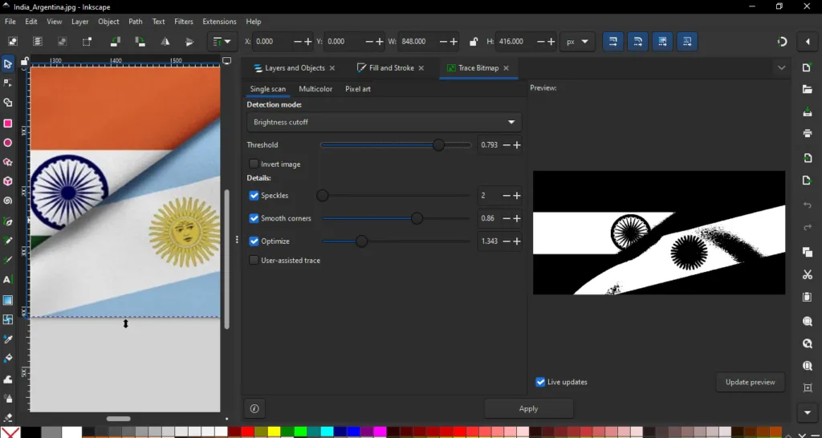Image resolution: width=822 pixels, height=438 pixels.
Task: Flip selection vertically
Action: [189, 42]
